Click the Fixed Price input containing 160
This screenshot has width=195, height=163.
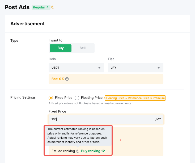click(x=101, y=119)
